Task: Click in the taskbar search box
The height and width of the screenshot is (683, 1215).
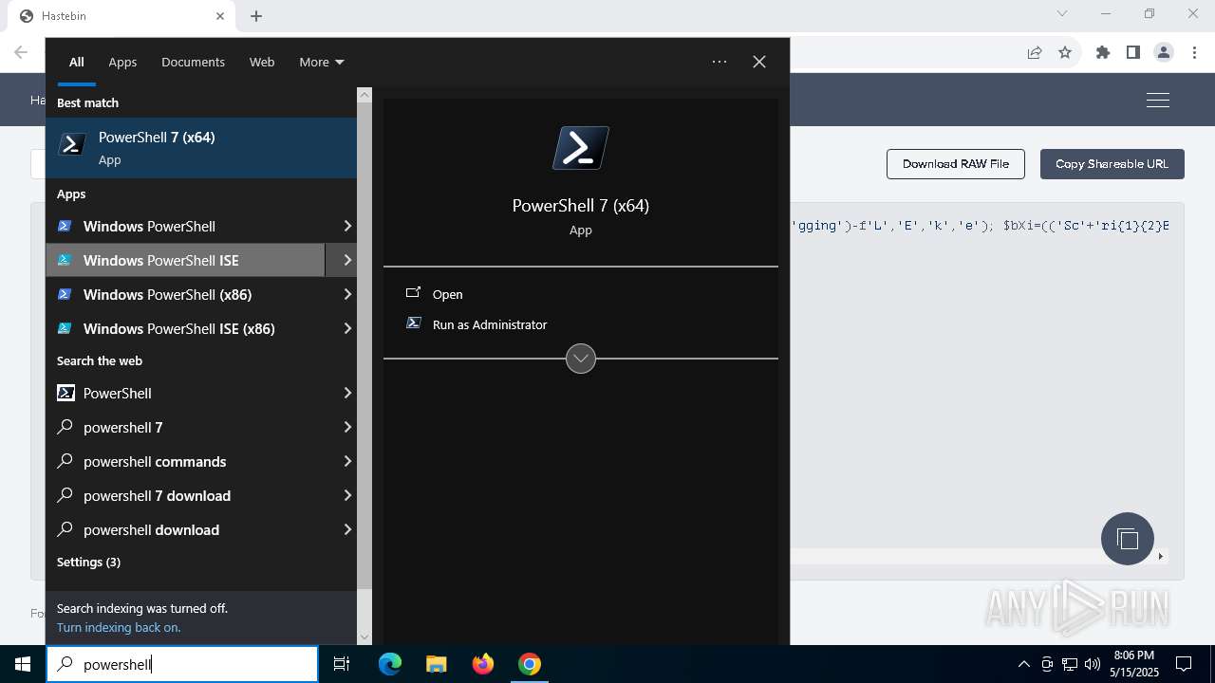Action: pyautogui.click(x=182, y=664)
